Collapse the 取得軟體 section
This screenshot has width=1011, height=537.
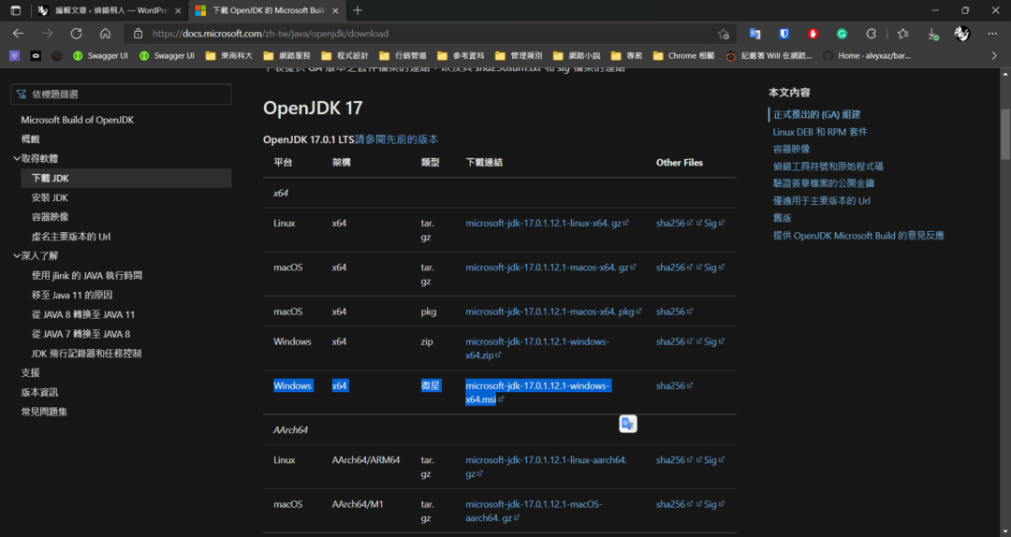(x=17, y=159)
